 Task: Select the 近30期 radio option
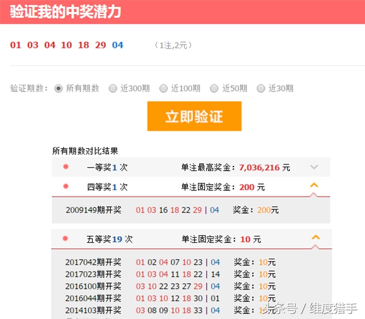[261, 88]
